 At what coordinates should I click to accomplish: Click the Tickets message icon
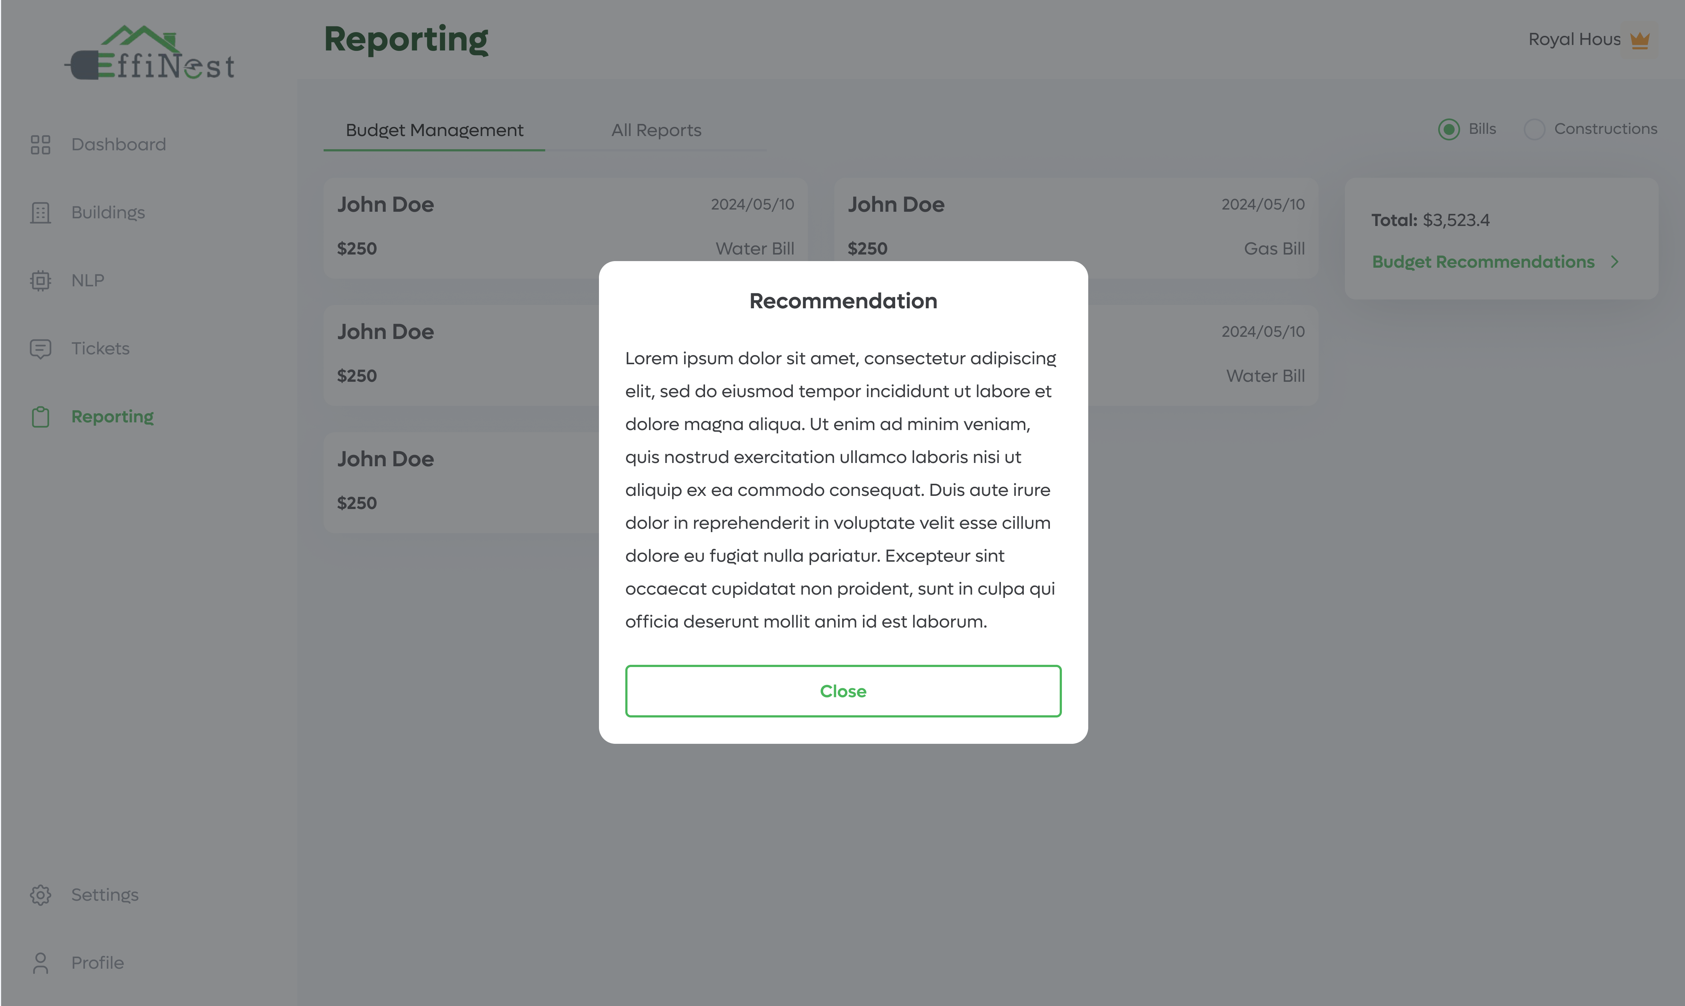point(41,348)
